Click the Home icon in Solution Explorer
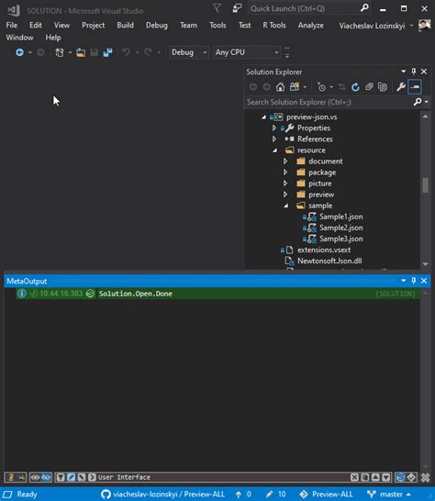 point(280,87)
